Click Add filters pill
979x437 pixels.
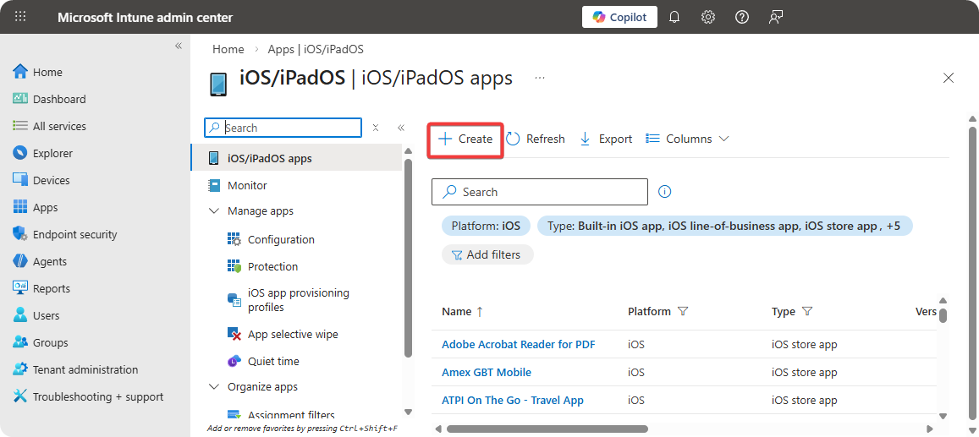pyautogui.click(x=487, y=254)
